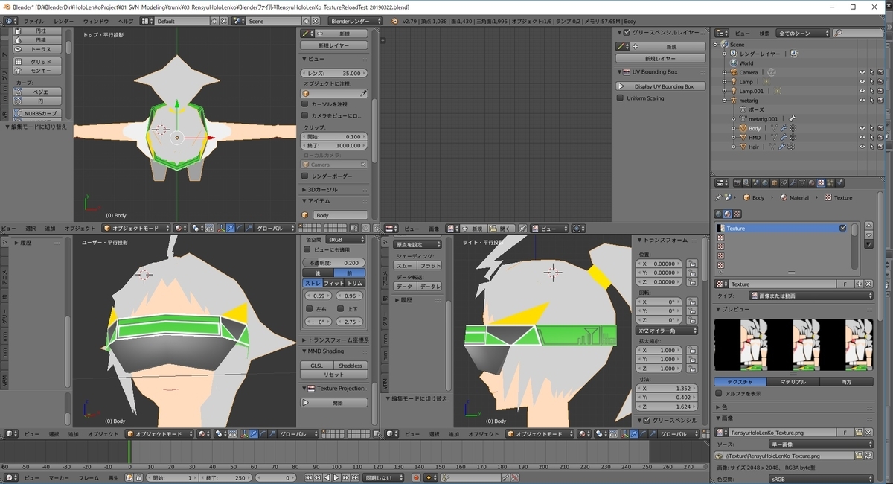This screenshot has height=484, width=893.
Task: Switch preview to Material tab
Action: (x=793, y=381)
